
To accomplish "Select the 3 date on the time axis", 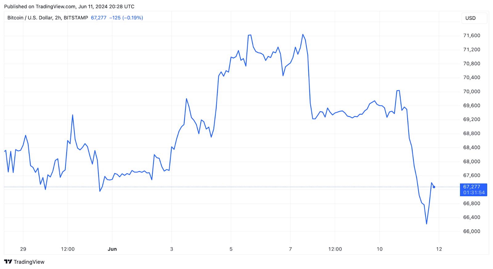I will click(172, 249).
